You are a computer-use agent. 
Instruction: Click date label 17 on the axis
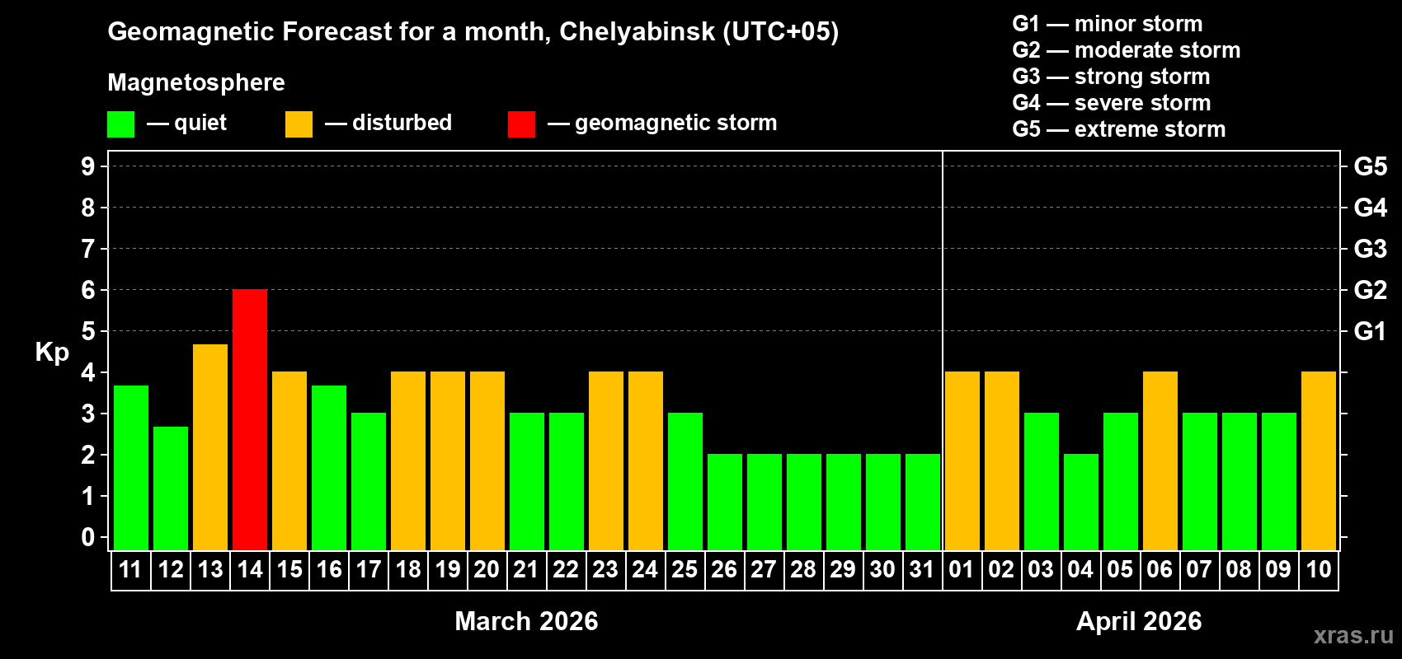tap(369, 570)
